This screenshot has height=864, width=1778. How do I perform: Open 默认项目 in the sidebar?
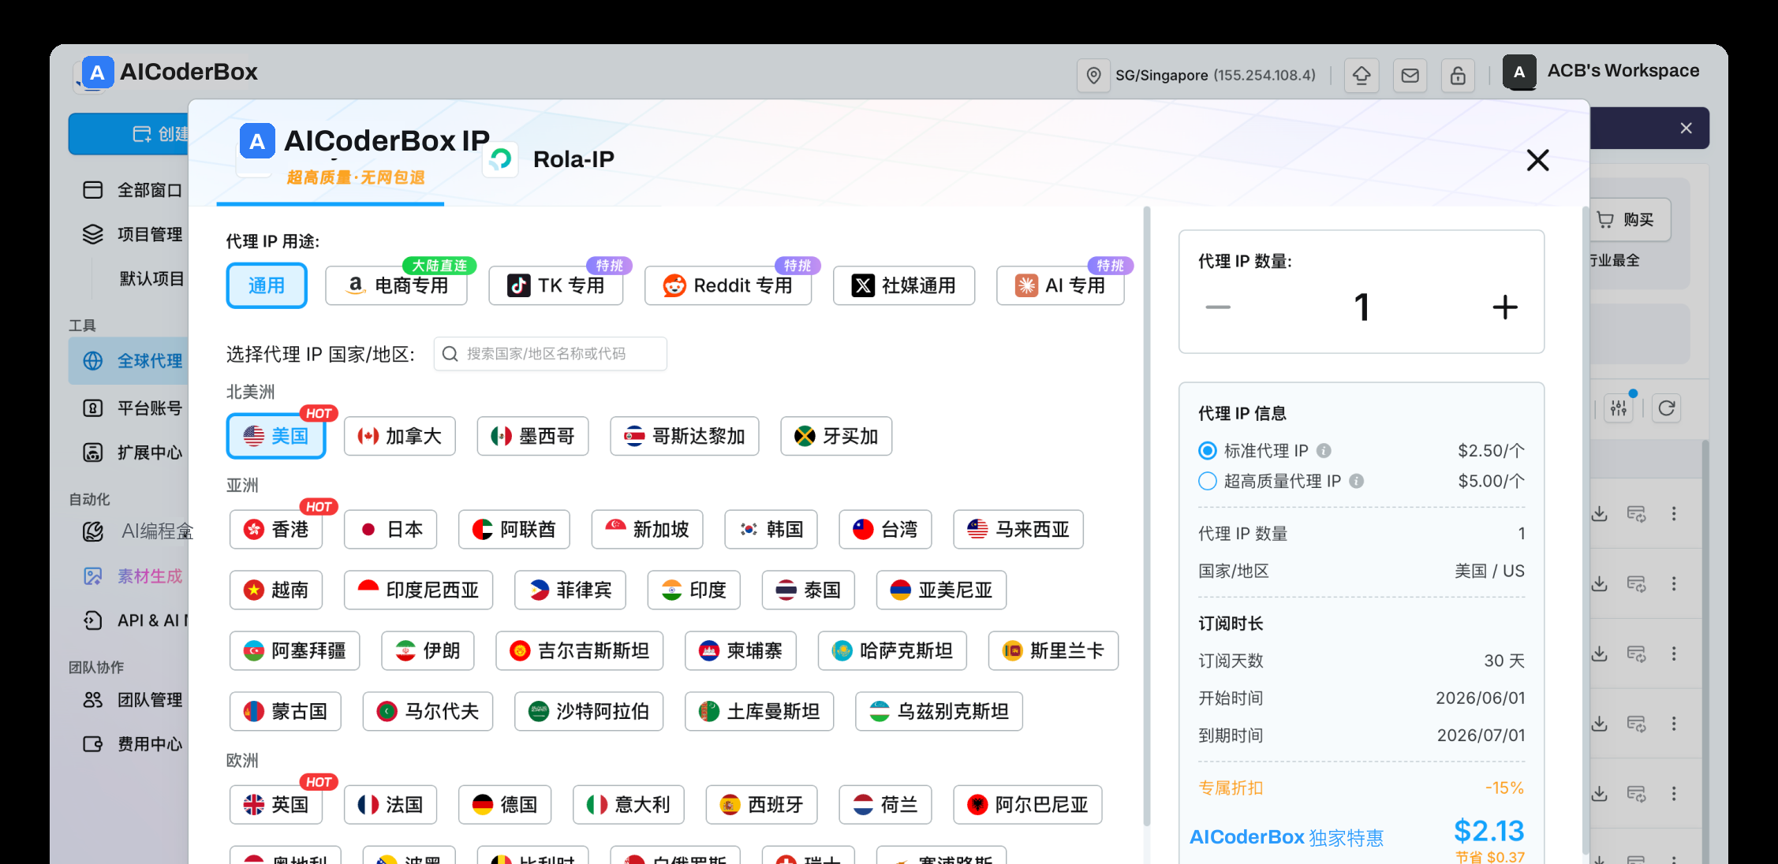tap(151, 278)
